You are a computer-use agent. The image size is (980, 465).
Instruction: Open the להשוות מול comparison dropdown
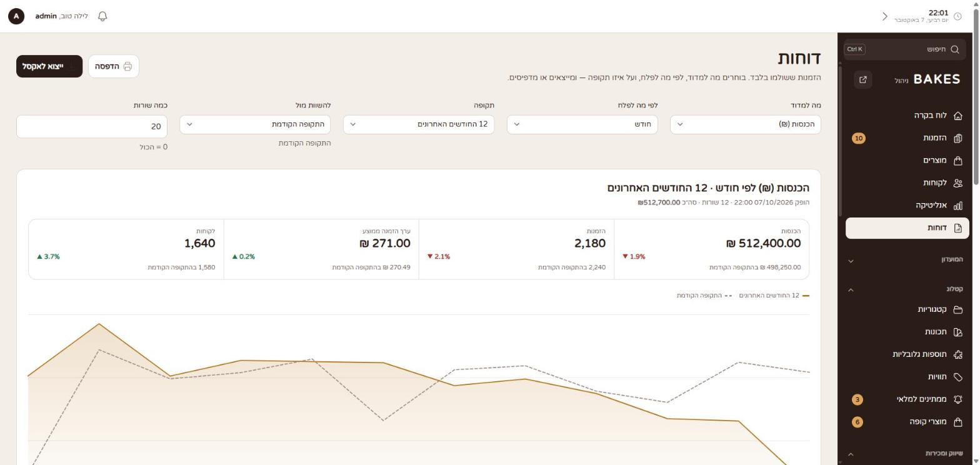tap(255, 124)
